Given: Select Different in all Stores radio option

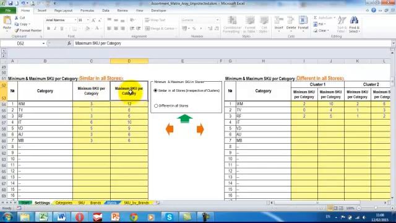Looking at the screenshot, I should point(156,106).
